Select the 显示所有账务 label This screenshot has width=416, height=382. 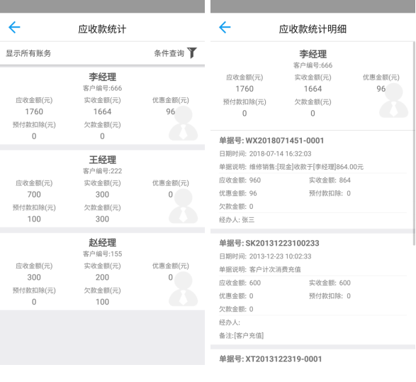(28, 53)
